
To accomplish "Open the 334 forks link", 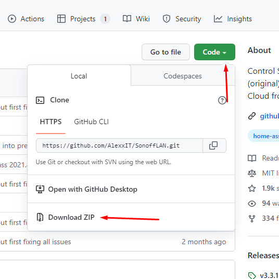I will click(x=271, y=219).
